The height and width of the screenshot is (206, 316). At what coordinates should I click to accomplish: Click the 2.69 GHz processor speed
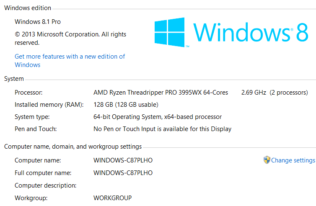[x=254, y=93]
